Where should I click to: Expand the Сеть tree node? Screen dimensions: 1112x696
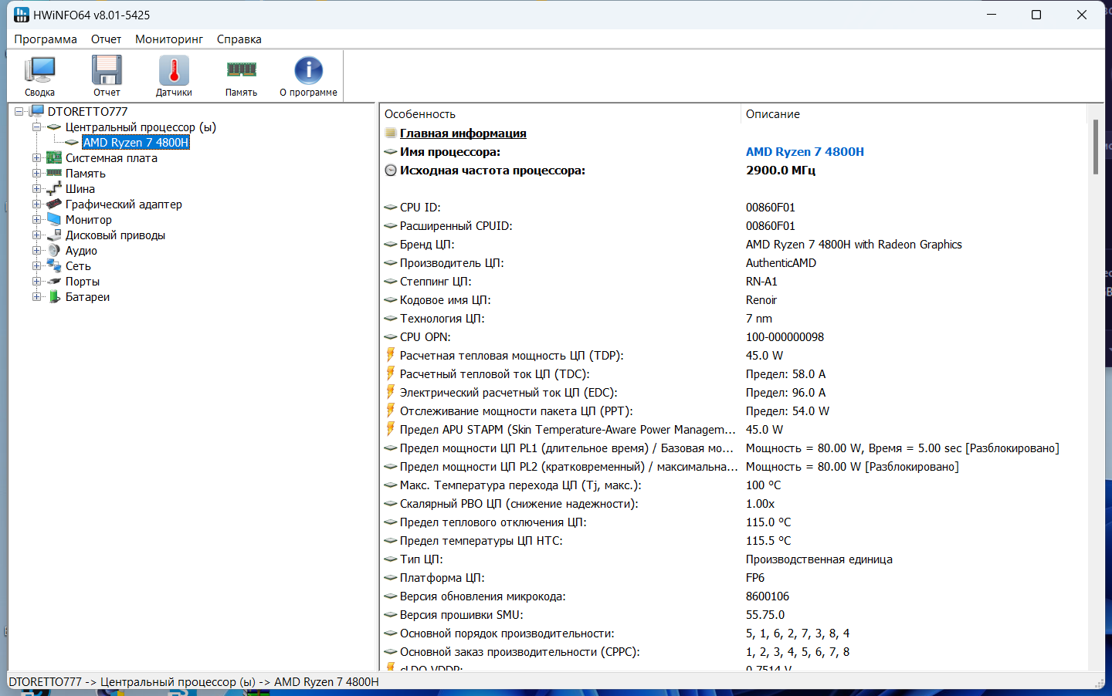[36, 265]
